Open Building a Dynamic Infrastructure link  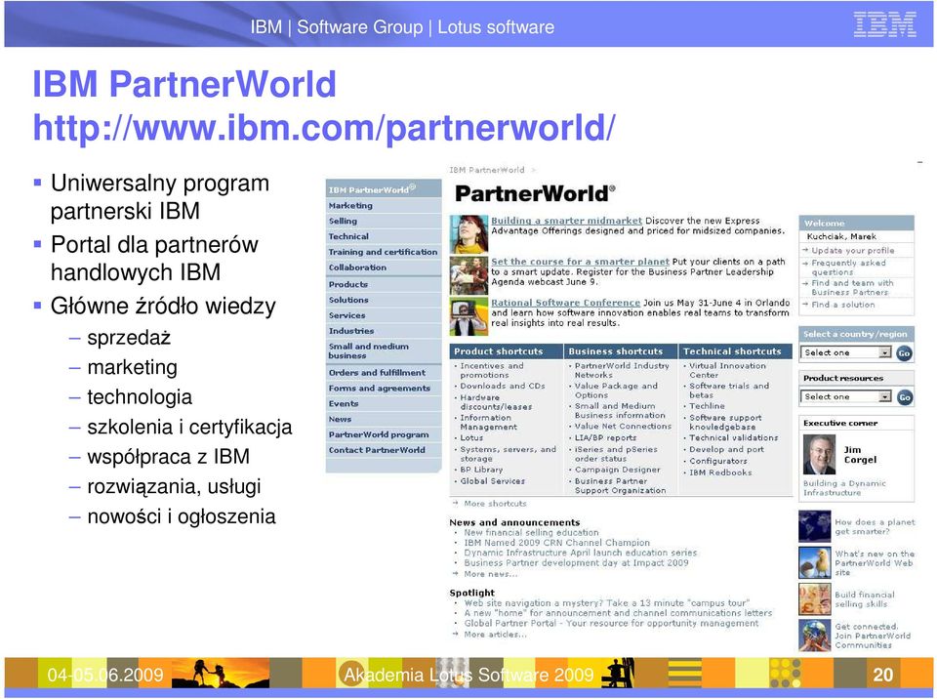tap(844, 488)
